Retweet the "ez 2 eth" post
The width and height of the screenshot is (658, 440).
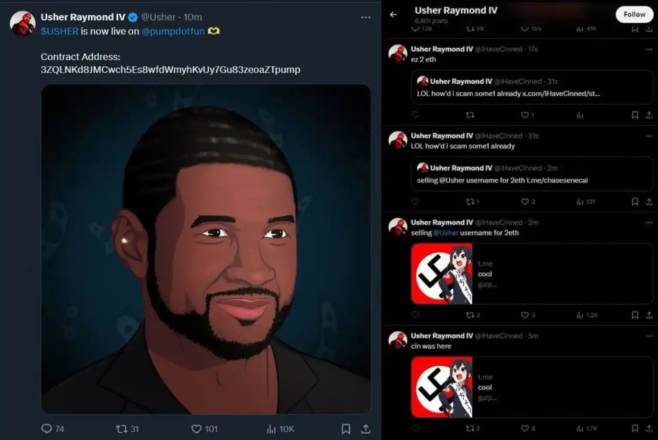click(x=470, y=115)
